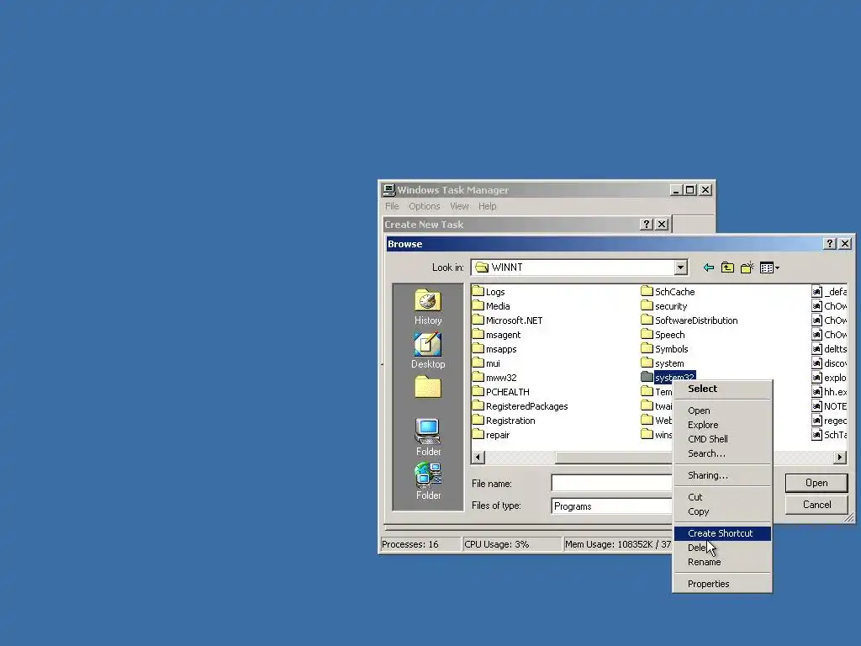The image size is (861, 646).
Task: Select the msagent folder
Action: click(x=497, y=335)
